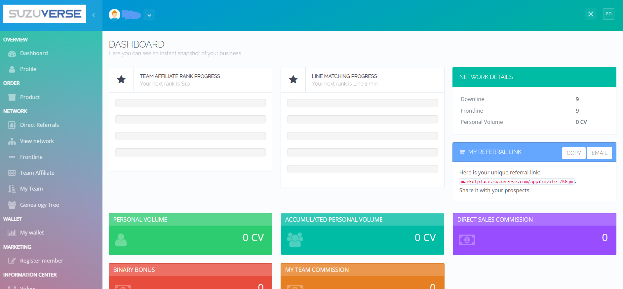Select the Frontline dots icon
Viewport: 623px width, 289px height.
pos(12,157)
